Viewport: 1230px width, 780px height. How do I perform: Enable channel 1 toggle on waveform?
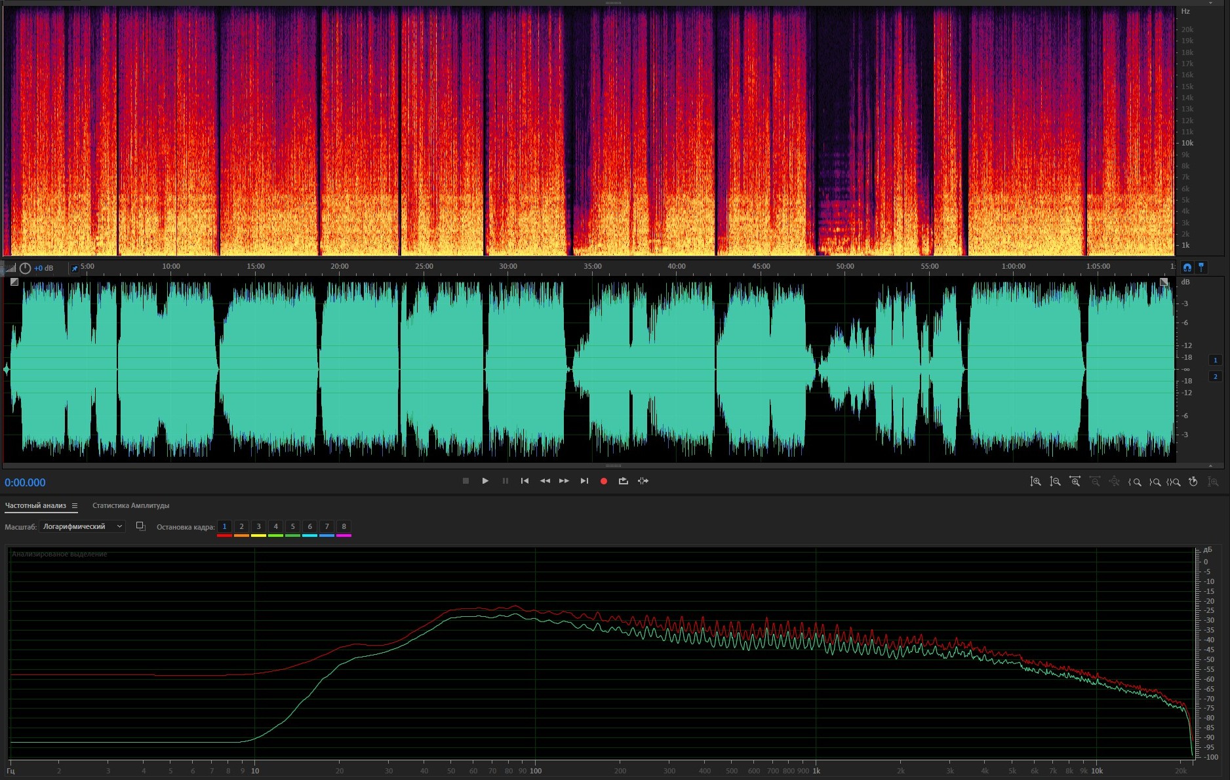(1215, 360)
